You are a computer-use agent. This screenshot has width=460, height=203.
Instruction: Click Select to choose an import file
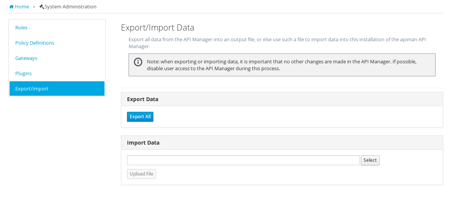370,160
